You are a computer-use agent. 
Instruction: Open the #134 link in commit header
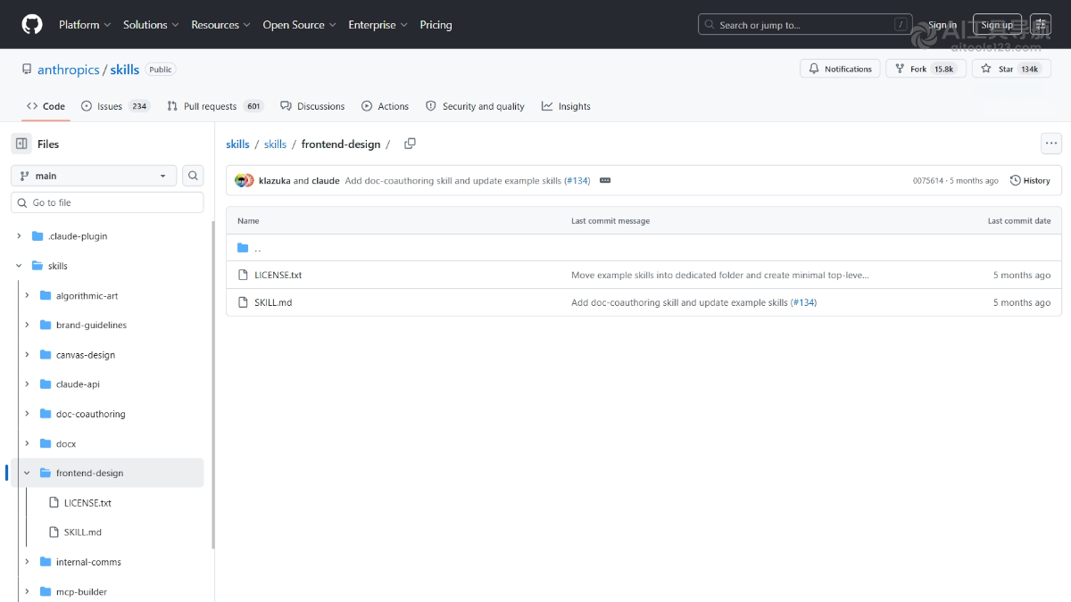pyautogui.click(x=577, y=180)
